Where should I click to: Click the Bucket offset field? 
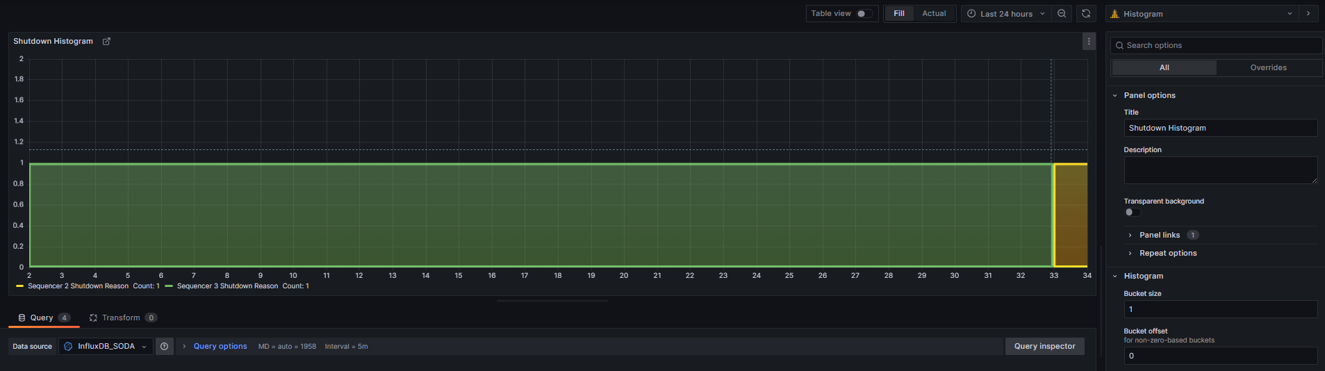point(1221,356)
